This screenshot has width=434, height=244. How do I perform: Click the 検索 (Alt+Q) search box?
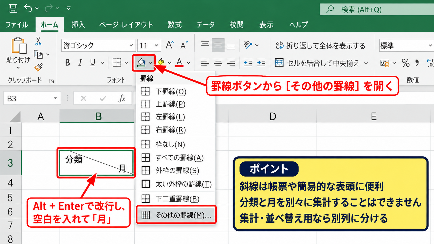(377, 10)
